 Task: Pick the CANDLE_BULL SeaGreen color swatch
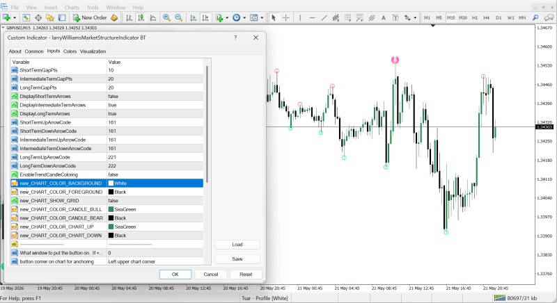[x=111, y=209]
